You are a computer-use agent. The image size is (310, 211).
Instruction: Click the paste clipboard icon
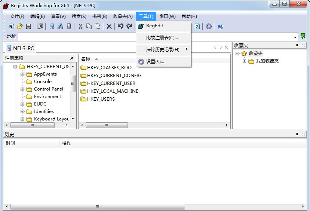98,26
